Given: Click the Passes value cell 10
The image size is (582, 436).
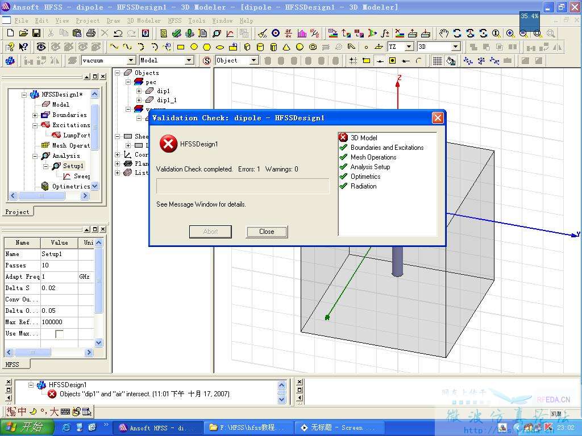Looking at the screenshot, I should pos(59,266).
